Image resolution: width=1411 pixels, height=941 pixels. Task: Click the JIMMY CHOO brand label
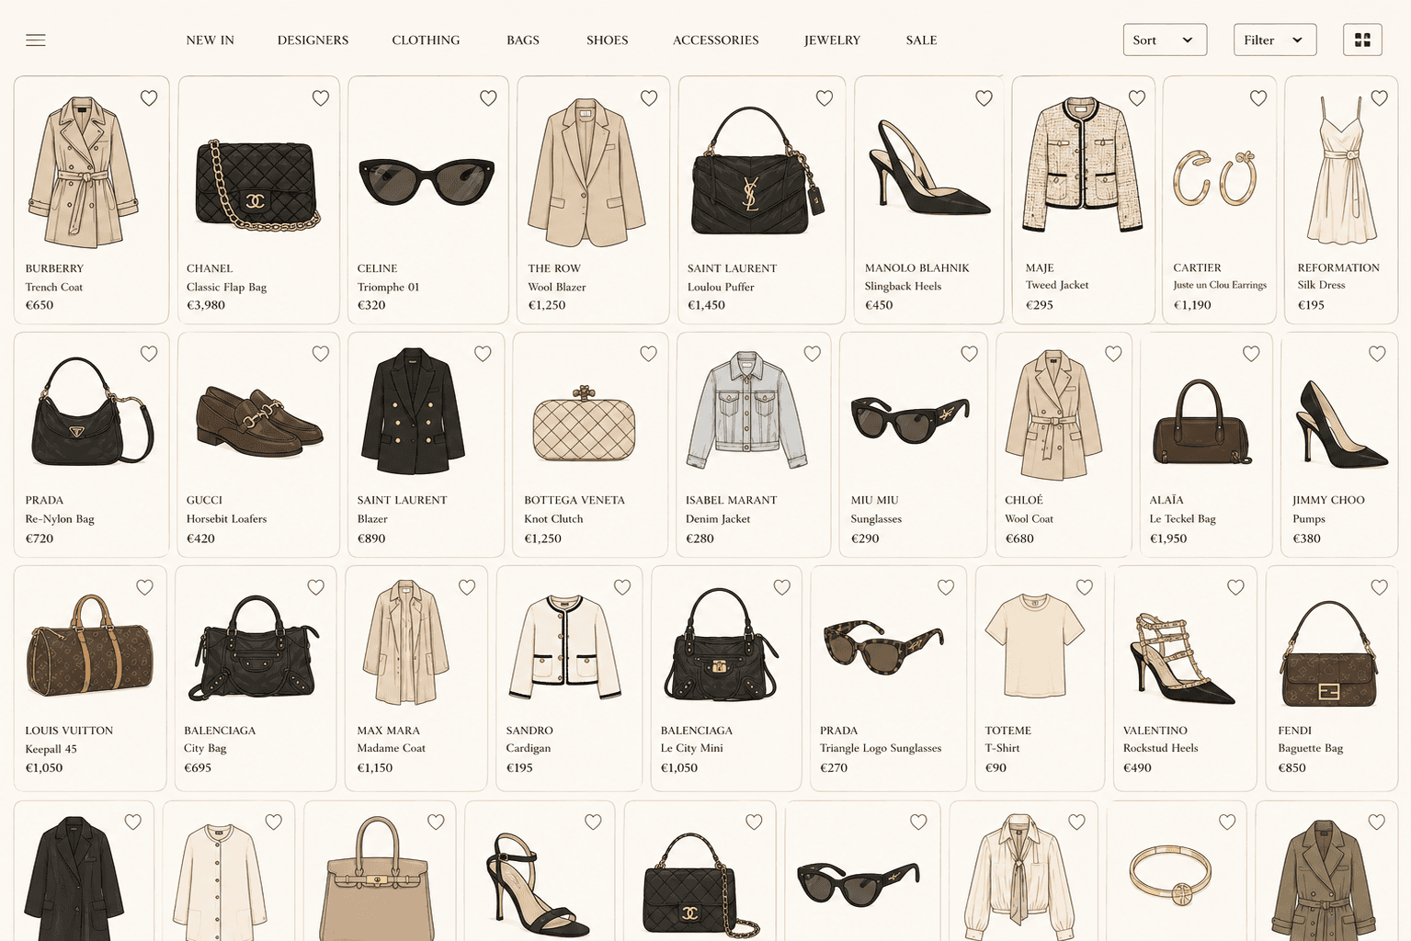1328,500
